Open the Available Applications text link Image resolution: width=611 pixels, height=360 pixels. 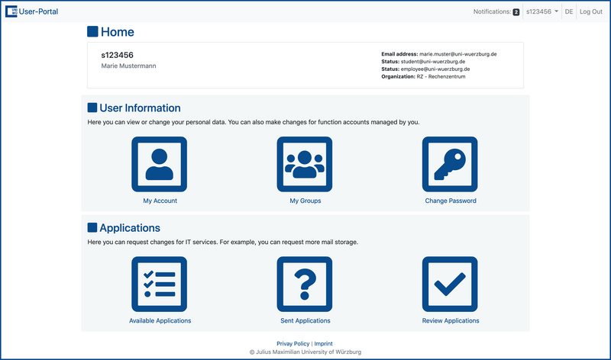[x=160, y=321]
